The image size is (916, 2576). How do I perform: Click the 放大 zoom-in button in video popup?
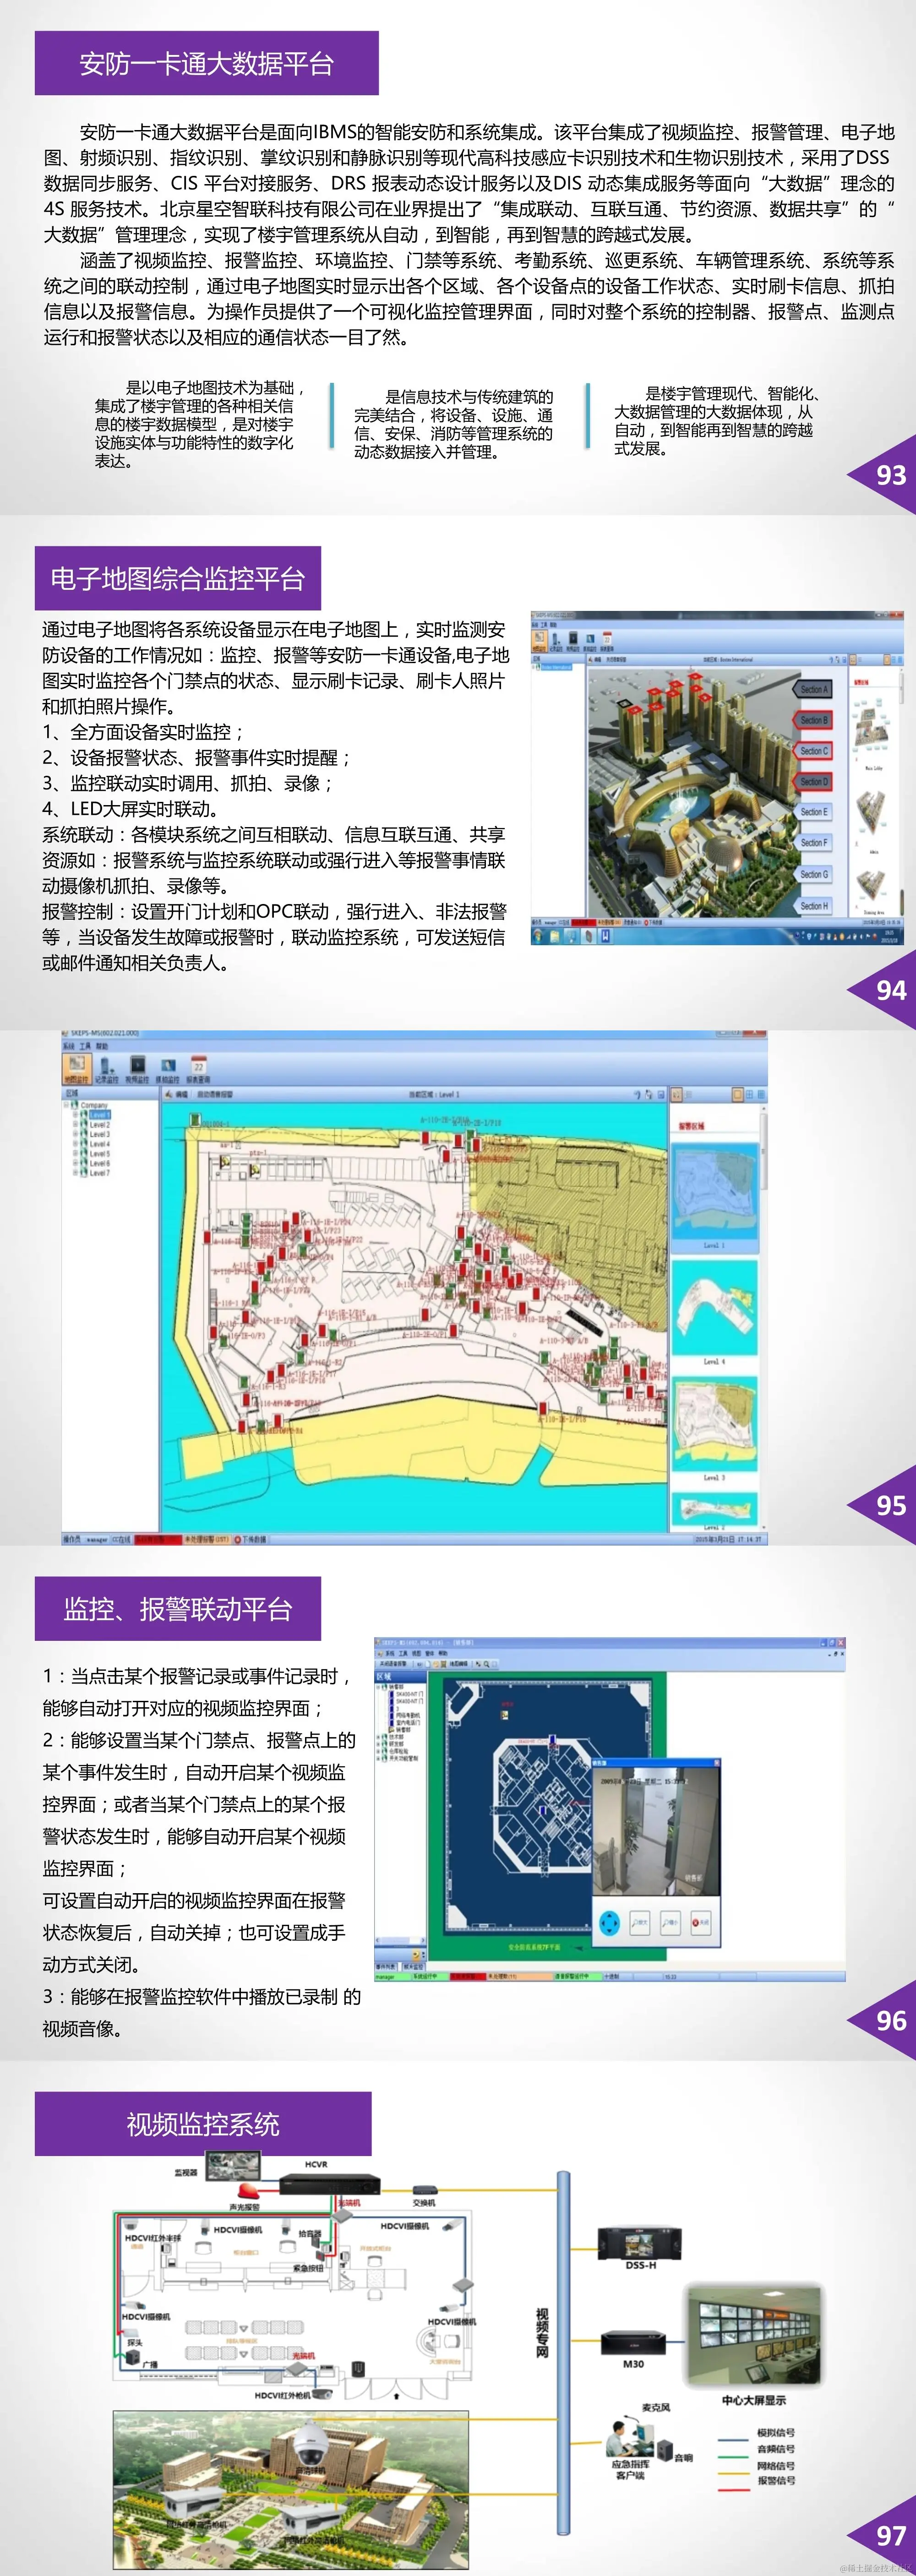click(x=640, y=1922)
